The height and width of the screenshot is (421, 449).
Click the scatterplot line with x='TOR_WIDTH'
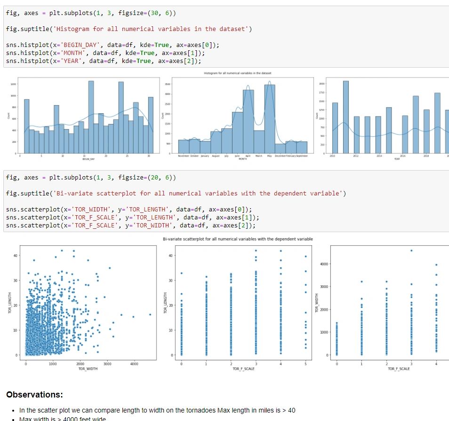[x=129, y=210]
